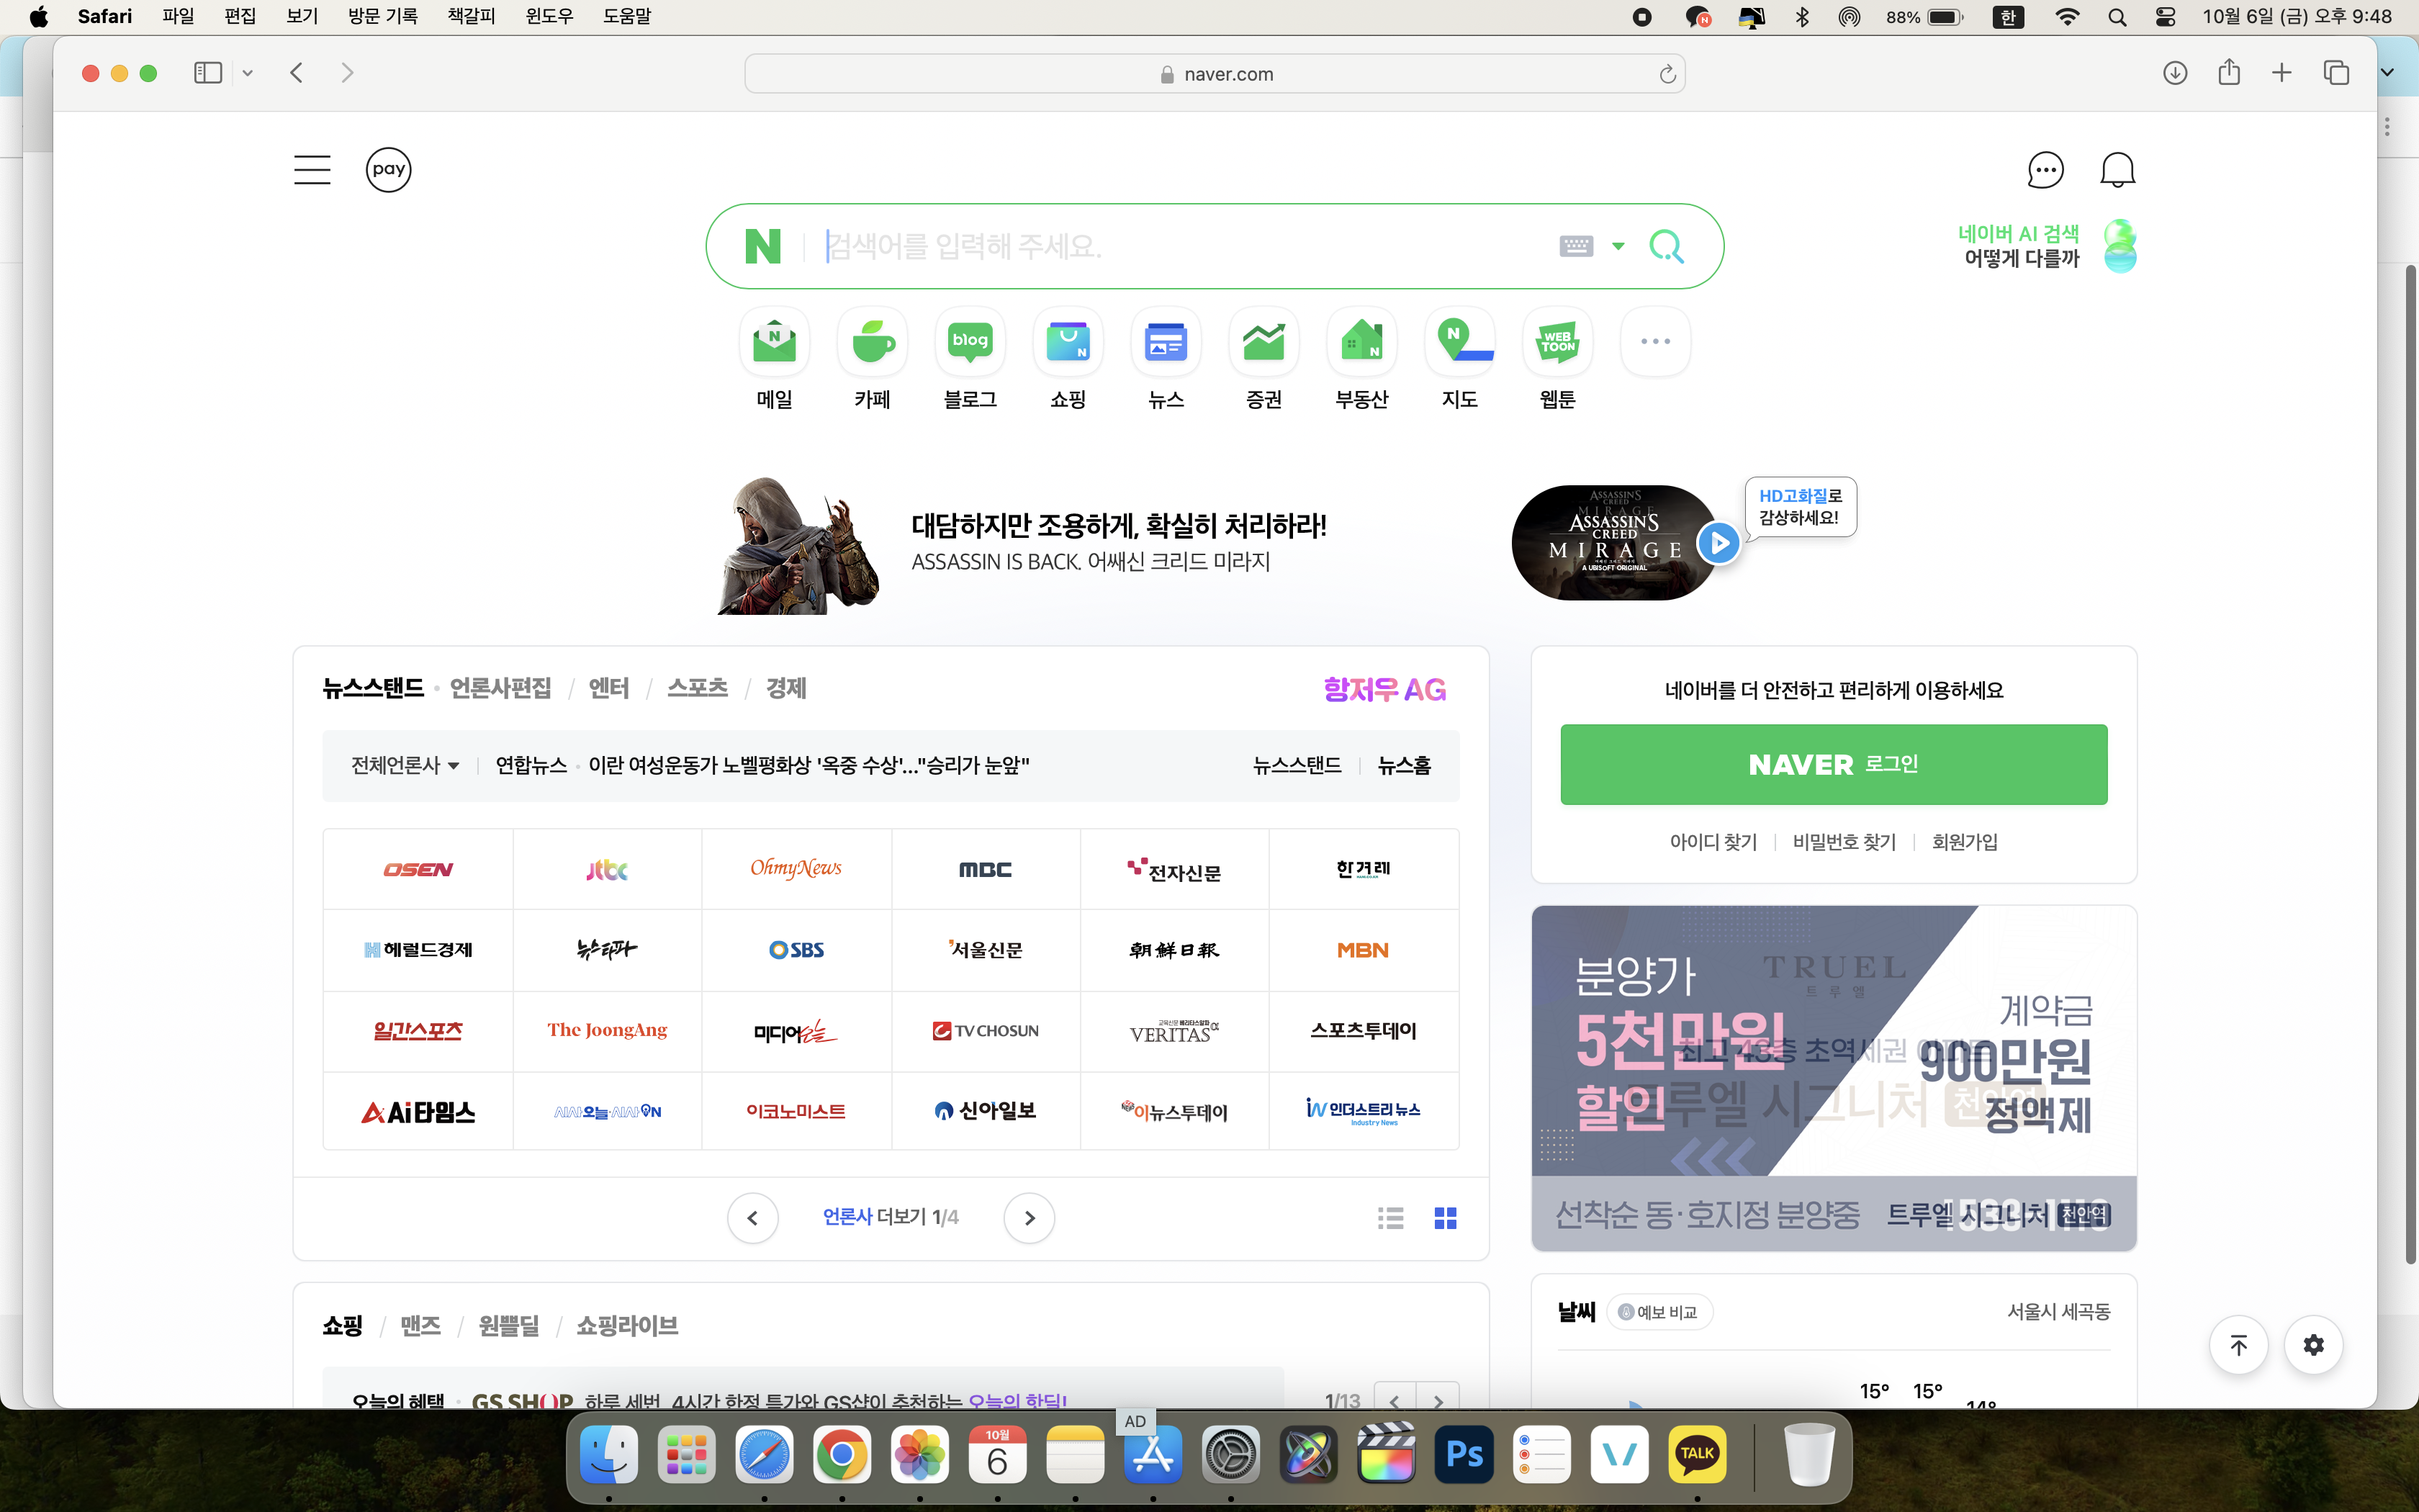The image size is (2419, 1512).
Task: Click the green search magnifier icon
Action: pyautogui.click(x=1667, y=246)
